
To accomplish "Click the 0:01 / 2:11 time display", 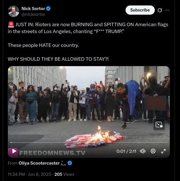I will (x=126, y=151).
